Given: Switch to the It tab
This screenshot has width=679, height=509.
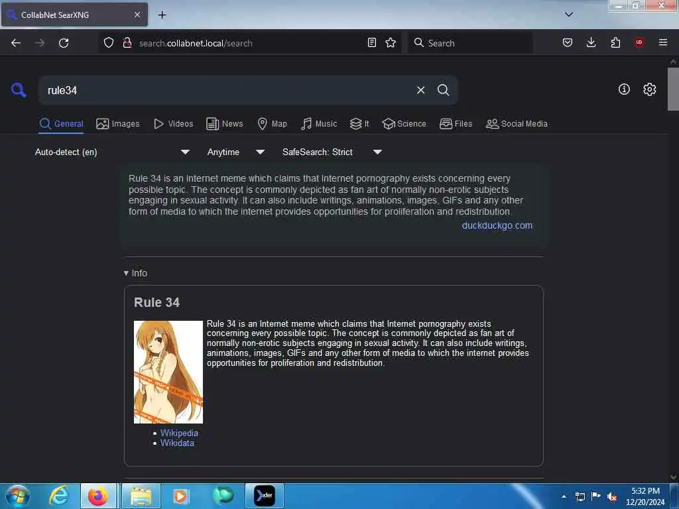Looking at the screenshot, I should tap(359, 124).
